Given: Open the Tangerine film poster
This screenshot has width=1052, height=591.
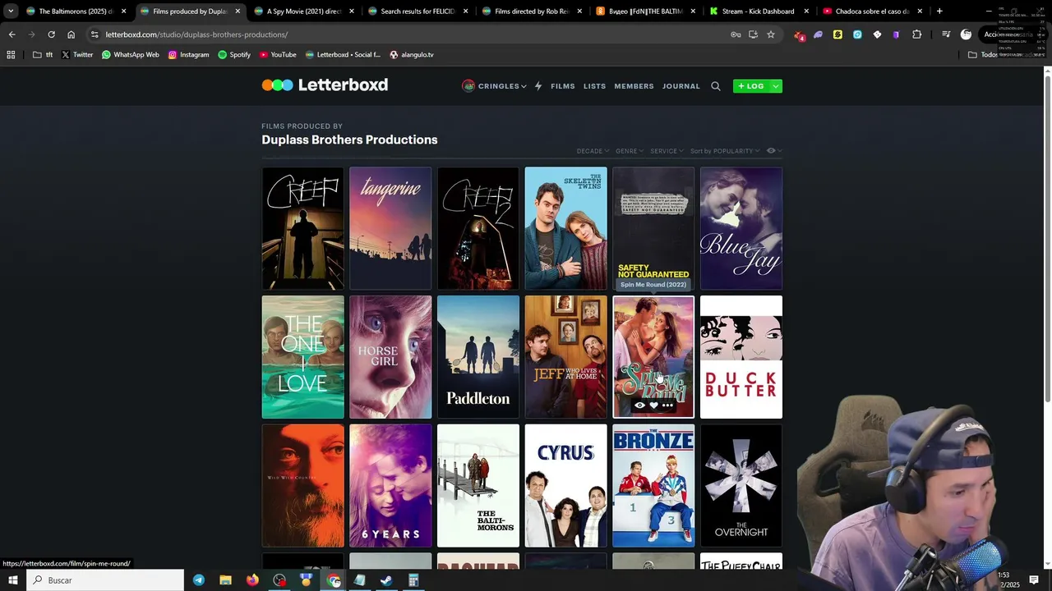Looking at the screenshot, I should (390, 228).
